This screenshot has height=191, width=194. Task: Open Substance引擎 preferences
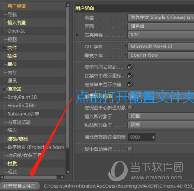(x=24, y=114)
